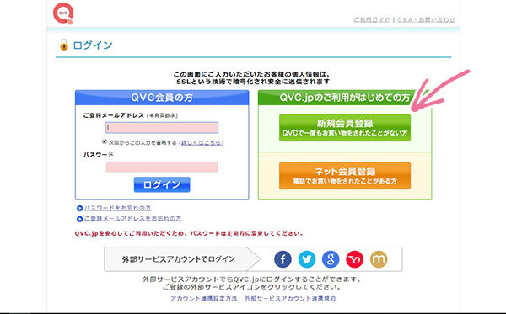The image size is (506, 314).
Task: Open アカウント連携設定方法 link
Action: pos(204,299)
